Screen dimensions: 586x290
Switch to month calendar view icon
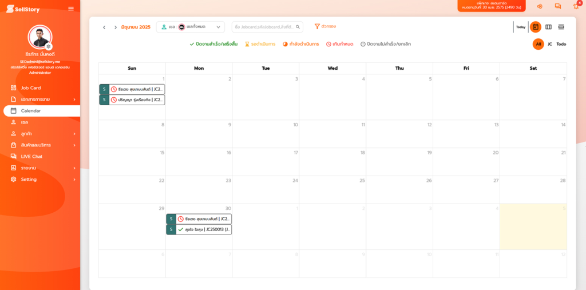pyautogui.click(x=536, y=27)
